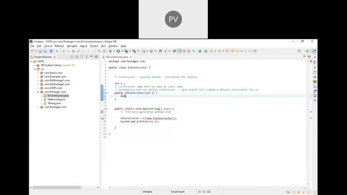Expand com.Package2.com package node

point(38,107)
